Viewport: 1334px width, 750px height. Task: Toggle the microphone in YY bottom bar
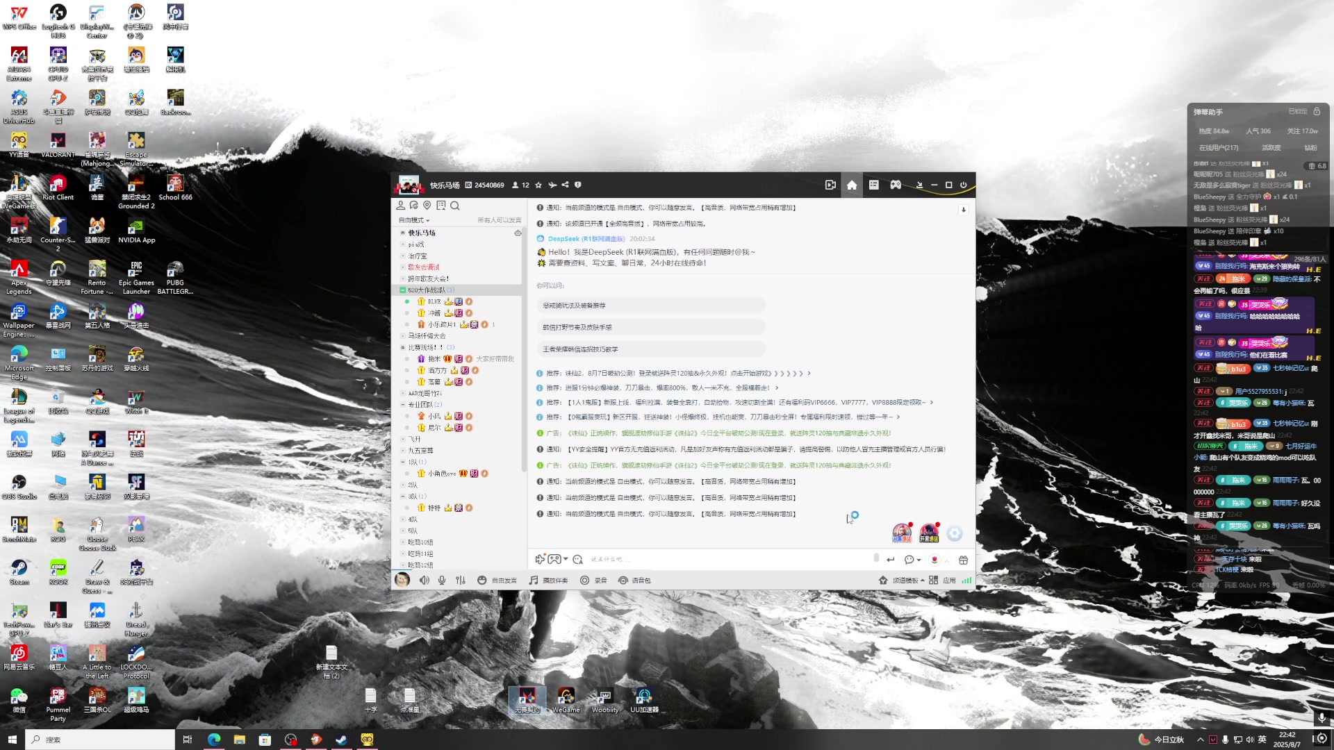[442, 580]
